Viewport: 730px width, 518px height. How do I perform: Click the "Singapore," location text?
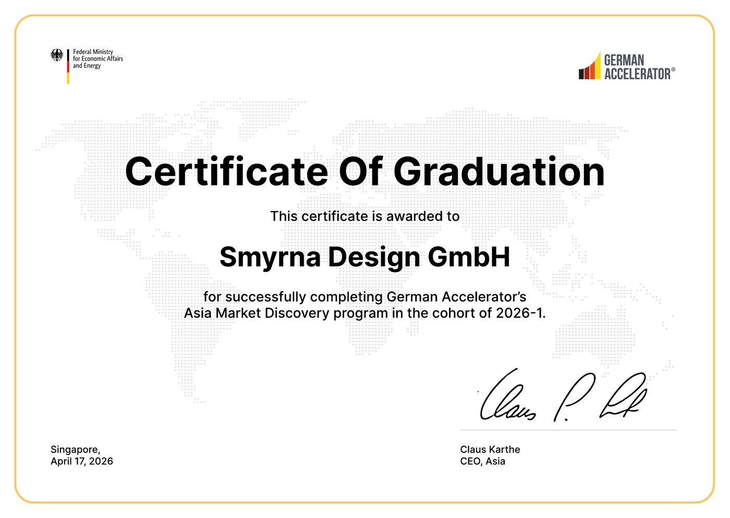click(76, 450)
